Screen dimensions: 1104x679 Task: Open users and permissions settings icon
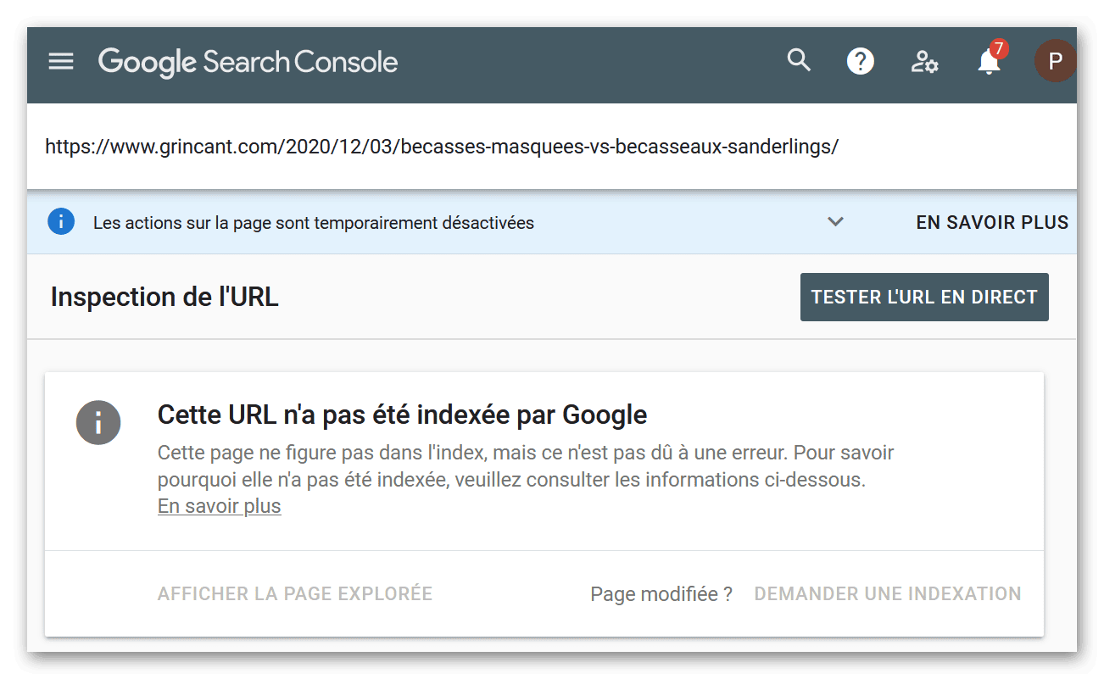pyautogui.click(x=924, y=62)
